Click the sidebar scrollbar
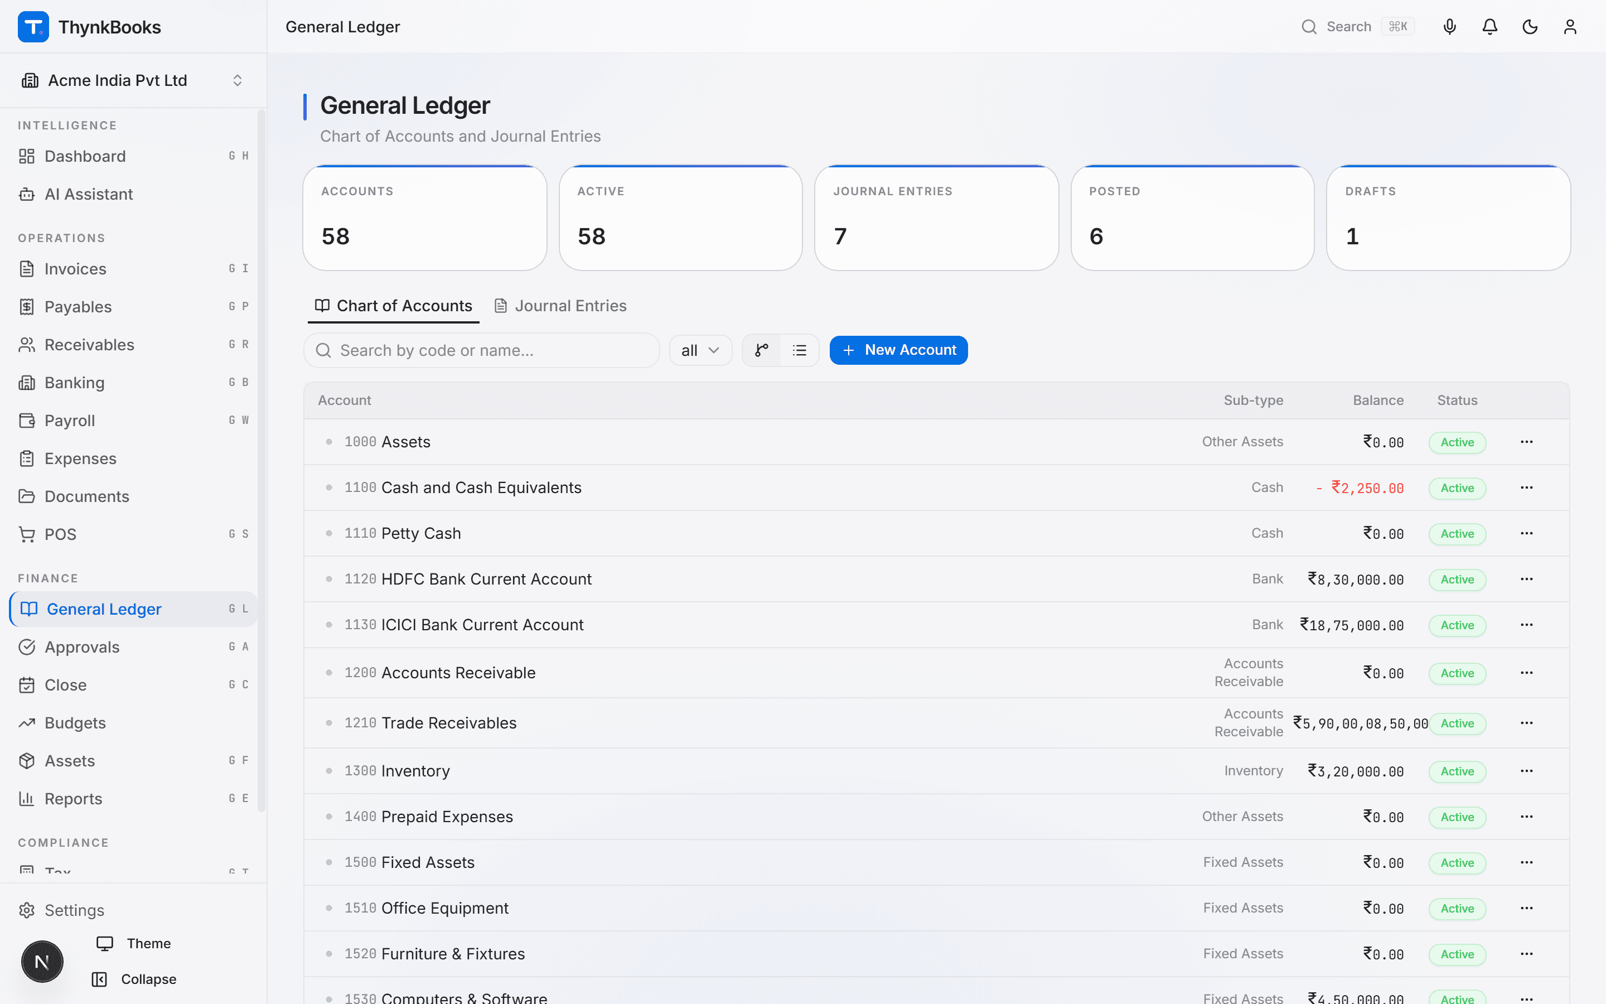1606x1004 pixels. pos(262,461)
